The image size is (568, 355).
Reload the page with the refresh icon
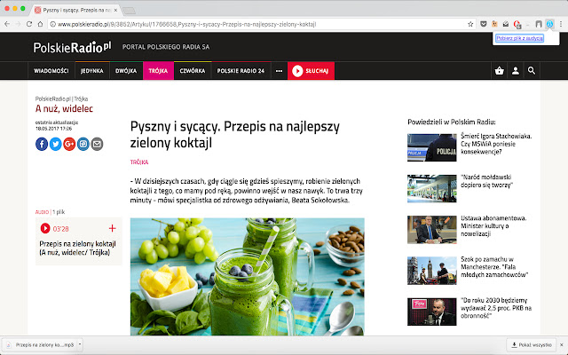click(x=29, y=24)
